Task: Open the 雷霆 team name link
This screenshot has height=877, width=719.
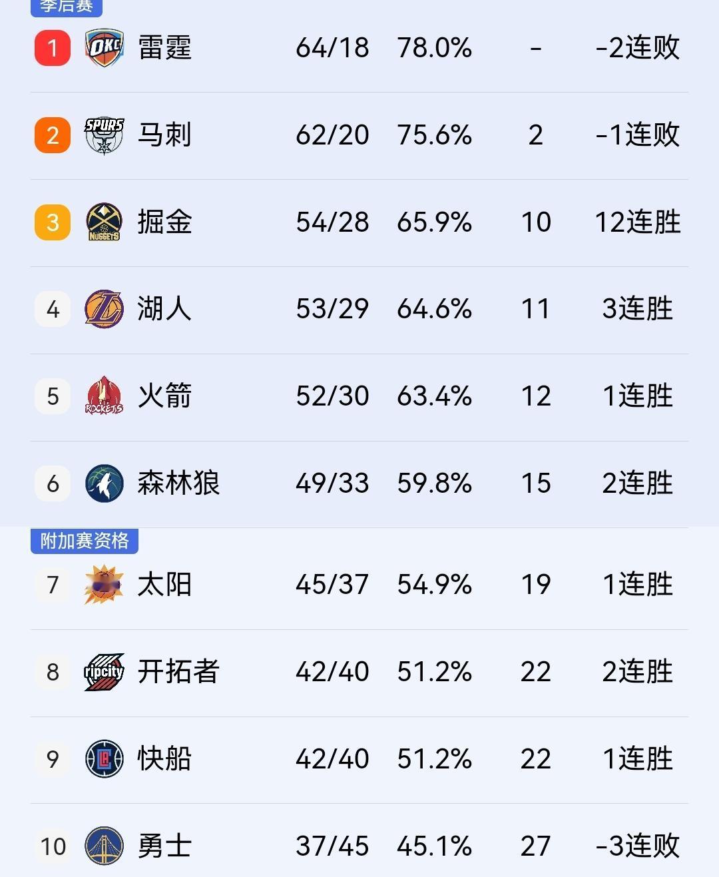Action: tap(166, 47)
